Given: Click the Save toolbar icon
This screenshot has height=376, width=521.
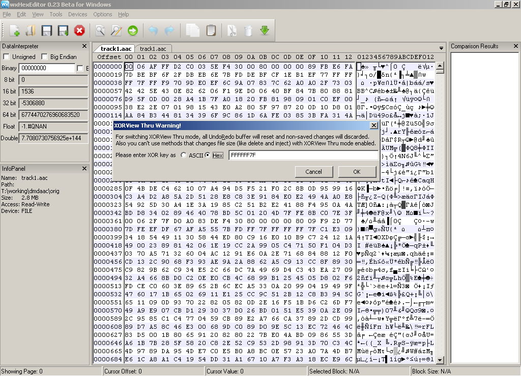Looking at the screenshot, I should point(47,30).
